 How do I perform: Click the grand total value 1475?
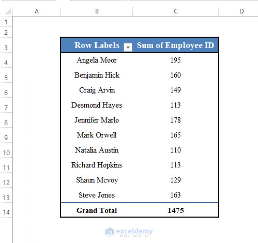[x=175, y=210]
